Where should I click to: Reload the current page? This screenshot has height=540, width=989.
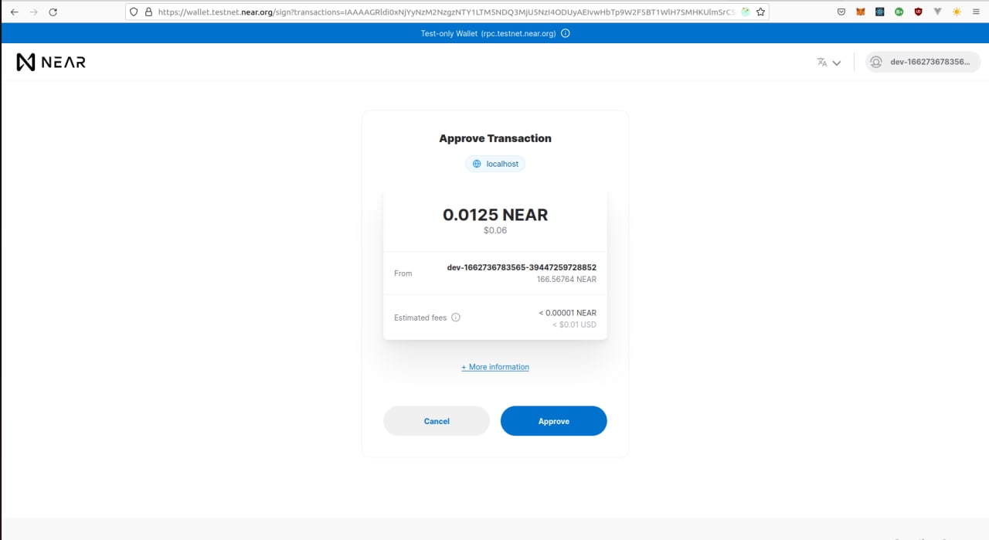(x=53, y=12)
